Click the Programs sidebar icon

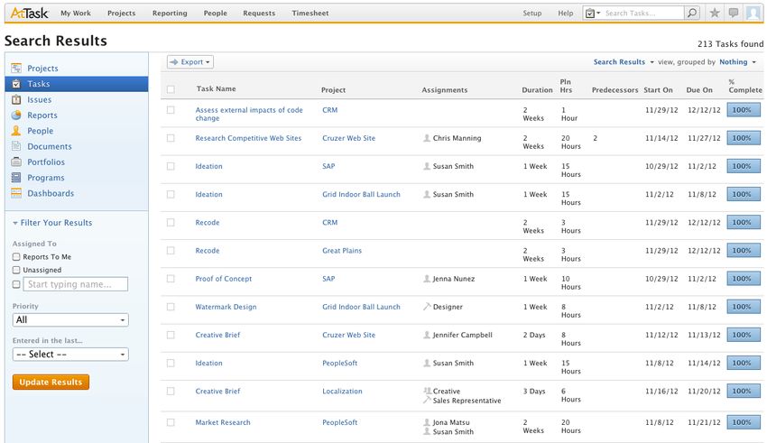[x=16, y=178]
